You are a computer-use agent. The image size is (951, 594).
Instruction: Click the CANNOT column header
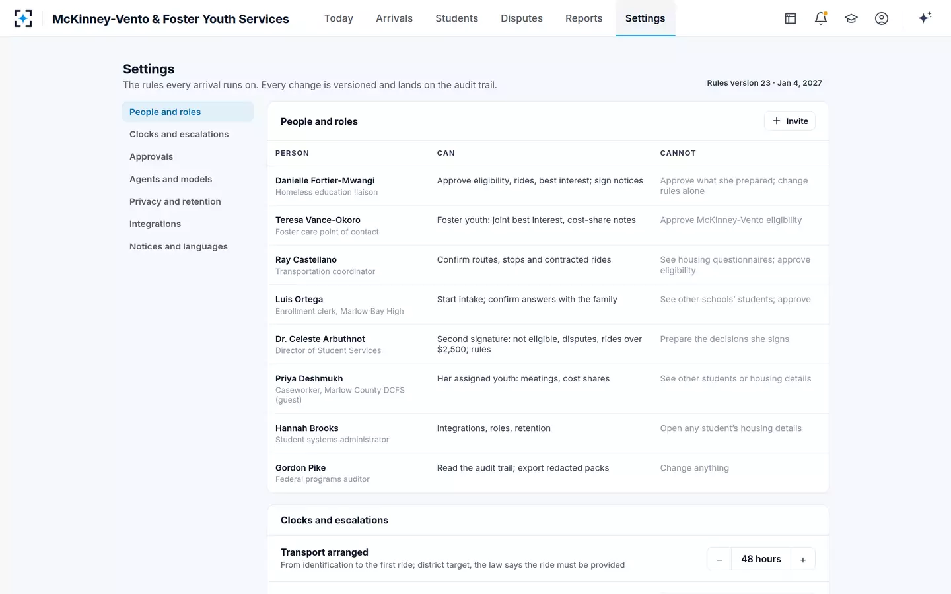[x=678, y=153]
